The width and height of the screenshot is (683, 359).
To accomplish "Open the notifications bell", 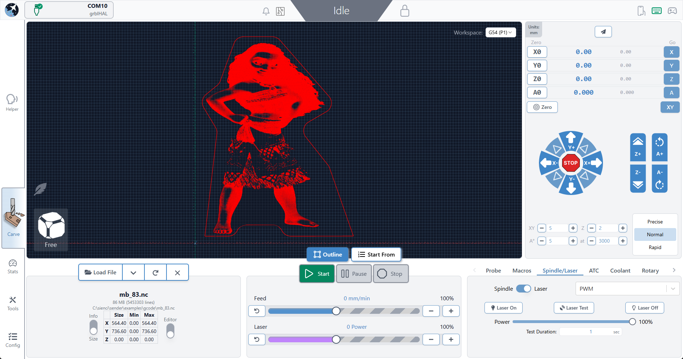I will [x=266, y=11].
